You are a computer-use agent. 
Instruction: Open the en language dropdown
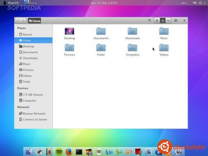click(x=184, y=3)
